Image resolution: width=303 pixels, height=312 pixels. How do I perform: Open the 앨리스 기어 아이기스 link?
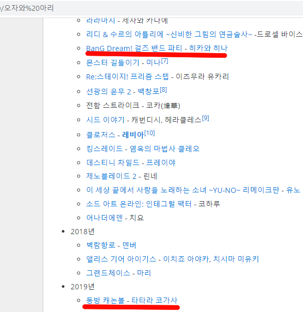point(121,259)
